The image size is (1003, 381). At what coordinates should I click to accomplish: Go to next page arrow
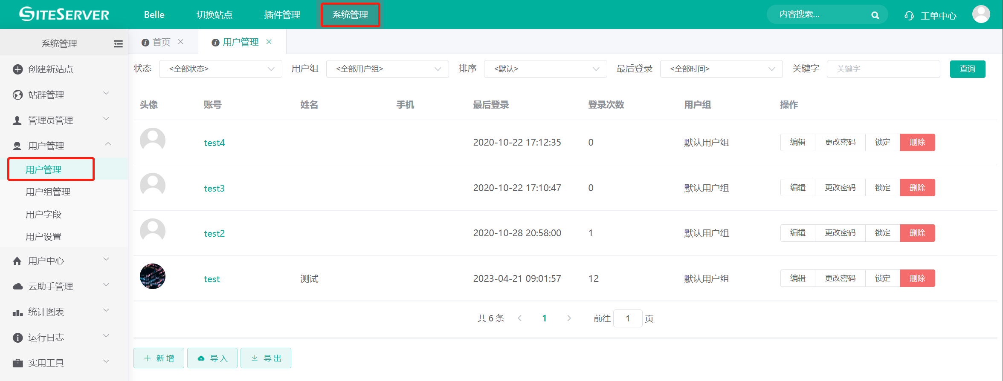tap(569, 318)
